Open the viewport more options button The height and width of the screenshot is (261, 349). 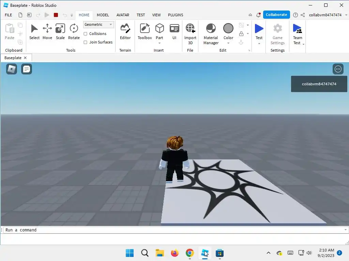(x=338, y=69)
